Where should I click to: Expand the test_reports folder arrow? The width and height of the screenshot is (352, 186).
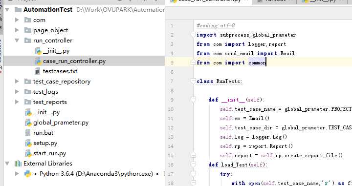[17, 102]
